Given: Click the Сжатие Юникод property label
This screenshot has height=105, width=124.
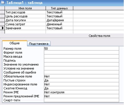Looking at the screenshot, I should pyautogui.click(x=15, y=88).
